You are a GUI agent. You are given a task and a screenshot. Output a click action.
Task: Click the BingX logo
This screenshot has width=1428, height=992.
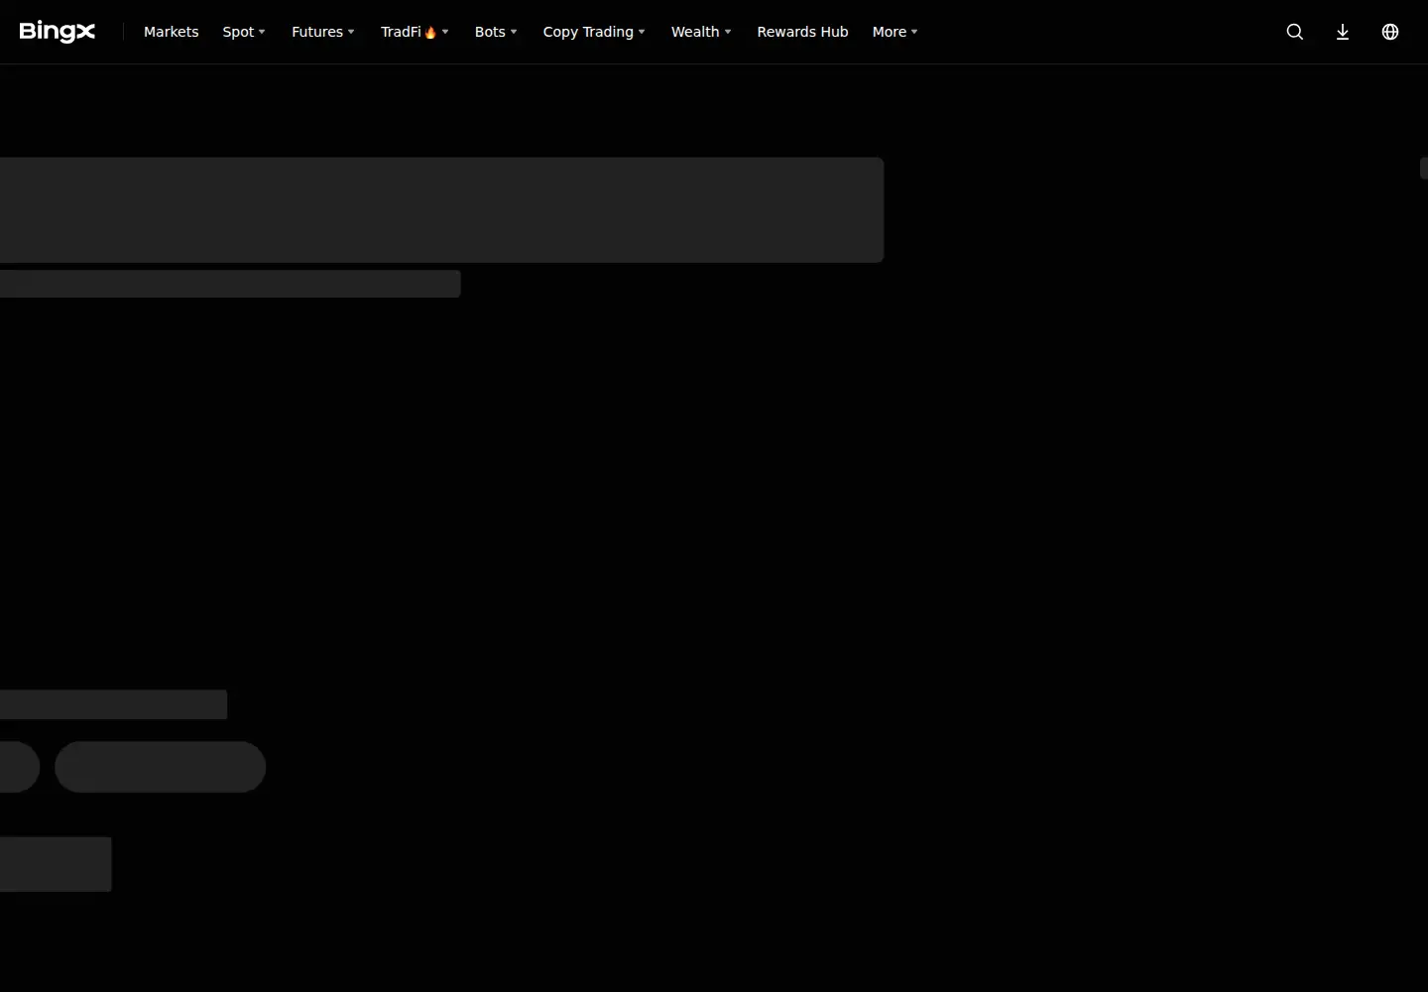point(58,32)
